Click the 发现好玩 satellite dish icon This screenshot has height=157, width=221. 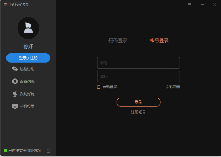[x=15, y=94]
